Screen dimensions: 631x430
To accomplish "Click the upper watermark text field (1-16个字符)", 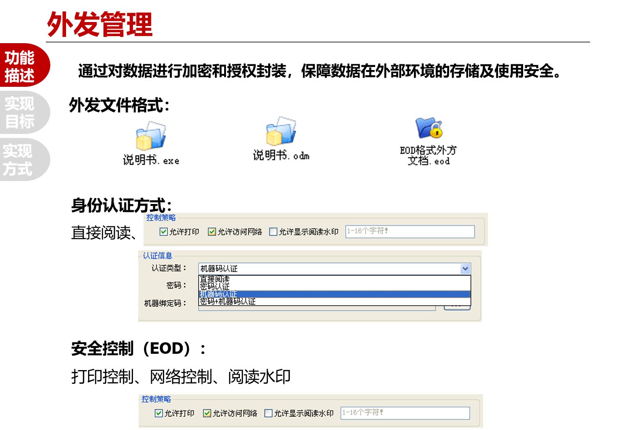I will click(x=410, y=231).
